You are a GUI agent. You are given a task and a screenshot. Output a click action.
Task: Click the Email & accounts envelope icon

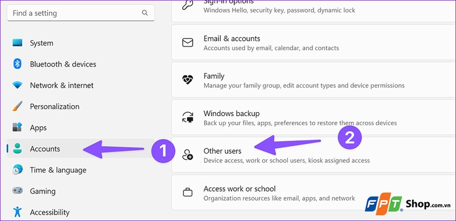point(188,43)
